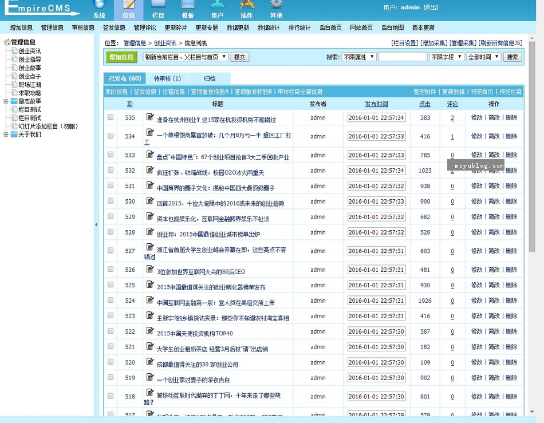The height and width of the screenshot is (423, 544).
Task: Click the publish time field of row 535
Action: [x=376, y=117]
